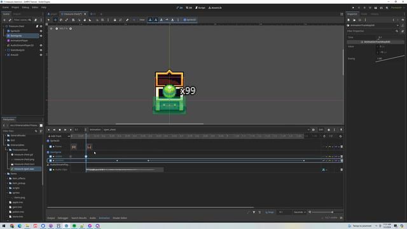Delete the Audio Clips track

341,170
